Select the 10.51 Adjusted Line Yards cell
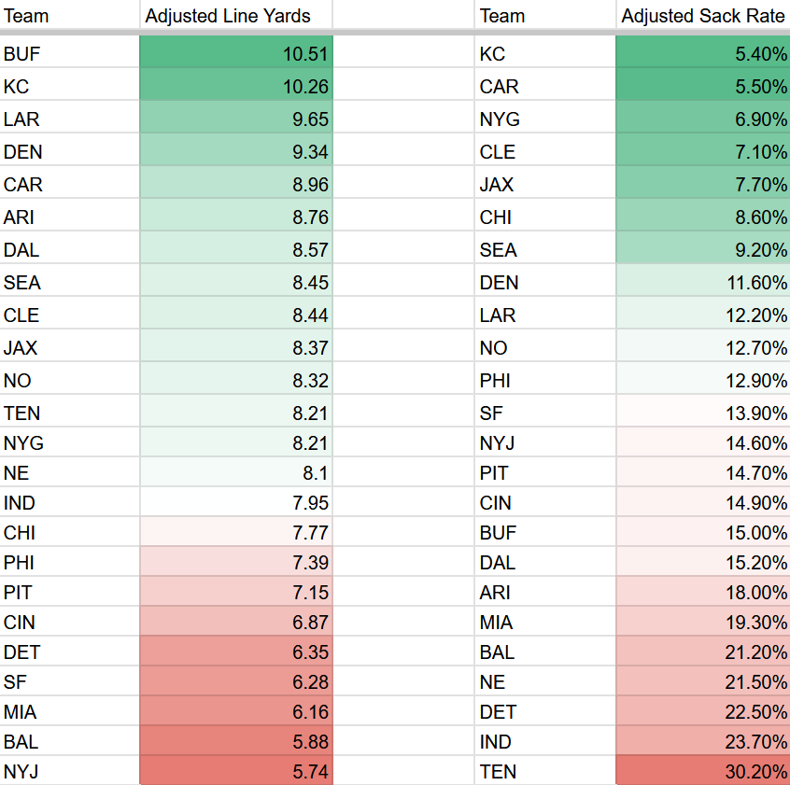790x785 pixels. click(236, 54)
